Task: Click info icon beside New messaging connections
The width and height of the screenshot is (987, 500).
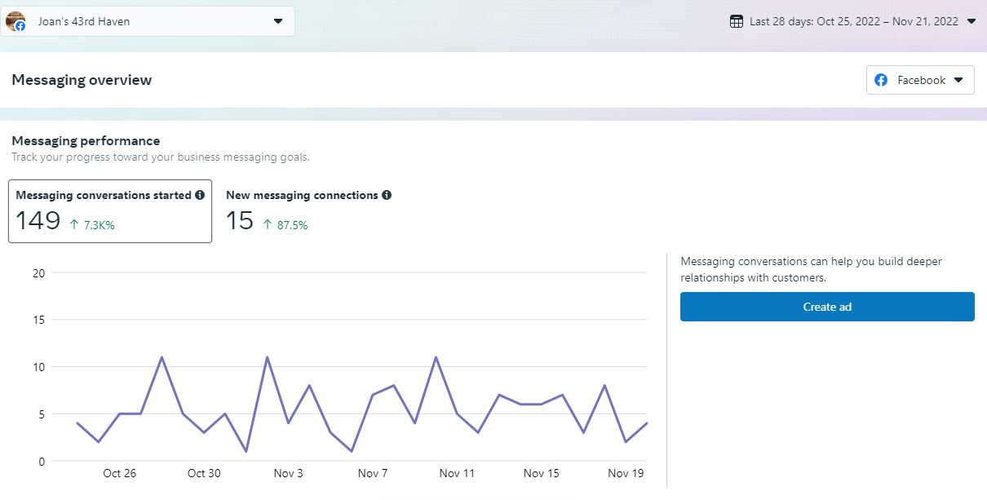Action: (387, 196)
